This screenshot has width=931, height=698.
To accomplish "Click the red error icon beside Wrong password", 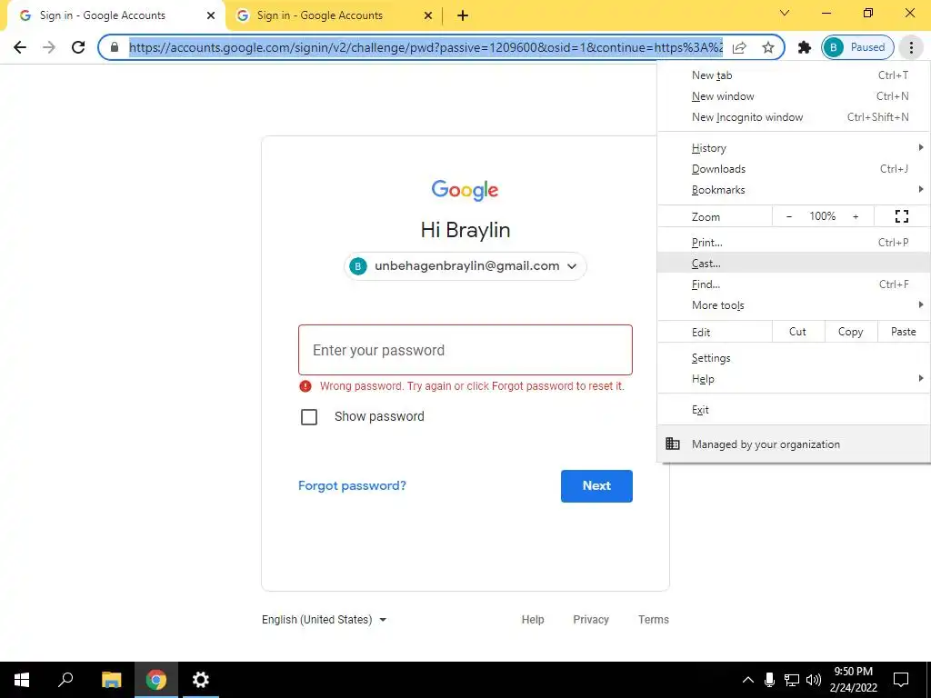I will [305, 386].
